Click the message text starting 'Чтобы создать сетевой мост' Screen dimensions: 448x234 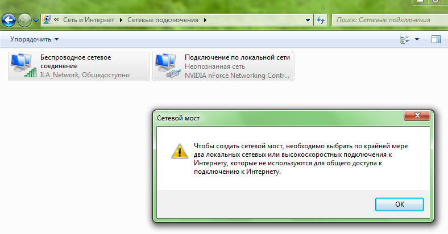click(301, 159)
